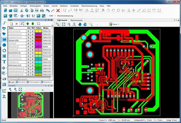Select the star marker tool in sidebar

coord(4,56)
